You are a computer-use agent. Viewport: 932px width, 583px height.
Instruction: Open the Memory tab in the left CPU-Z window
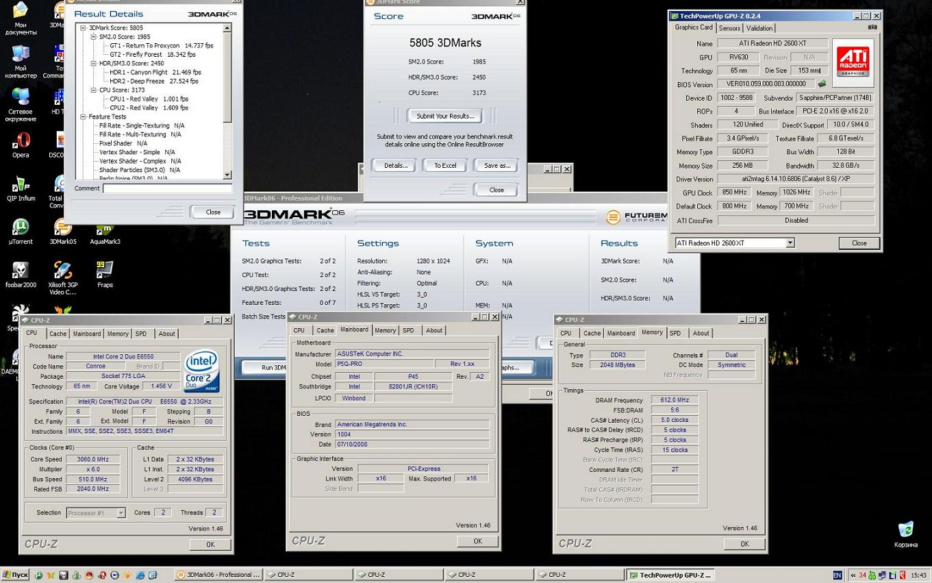point(117,334)
